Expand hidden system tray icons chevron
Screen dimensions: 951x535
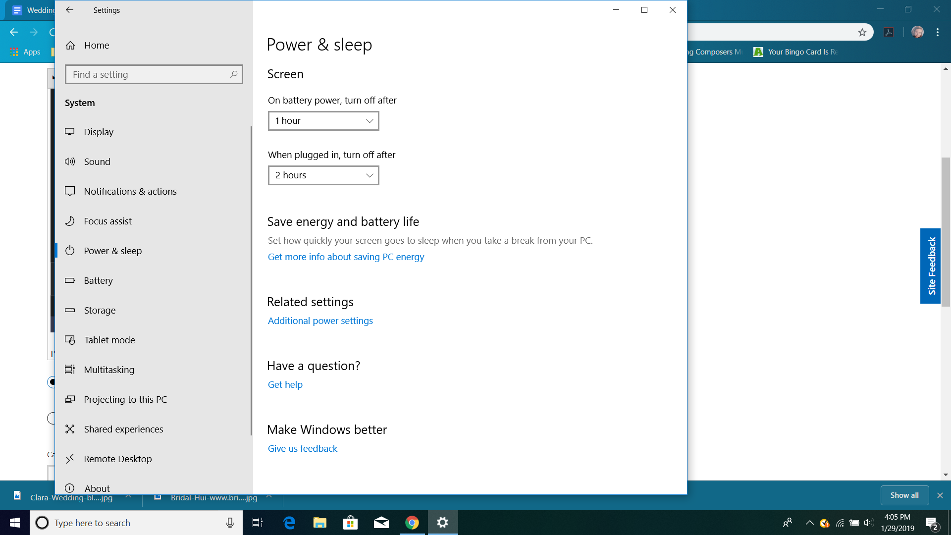click(x=809, y=523)
